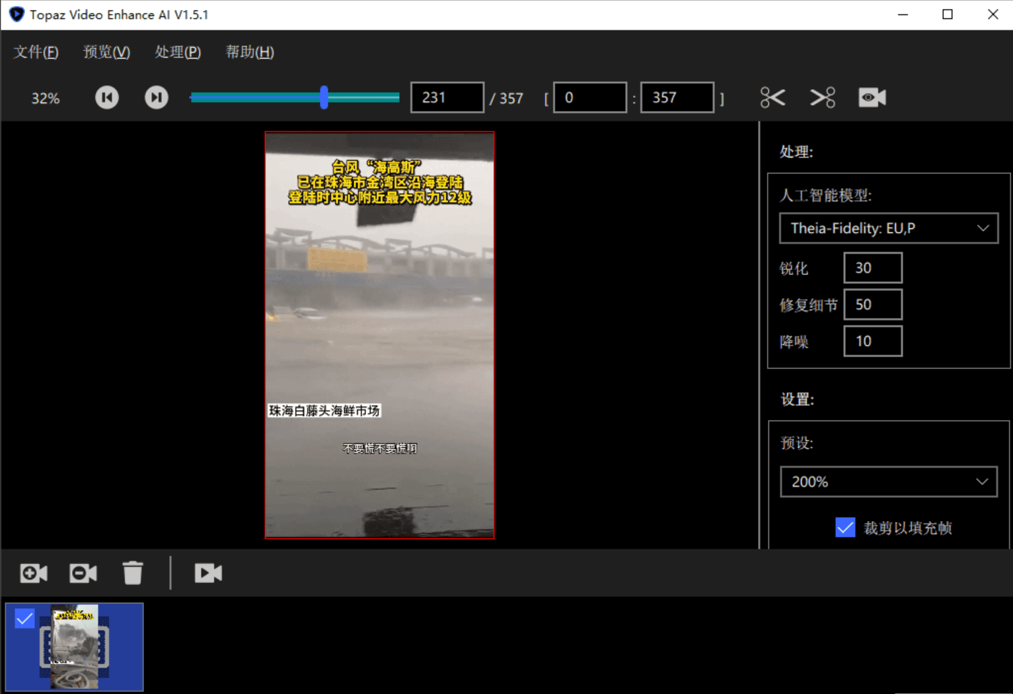Open the 文件(F) menu
The height and width of the screenshot is (694, 1013).
[36, 52]
